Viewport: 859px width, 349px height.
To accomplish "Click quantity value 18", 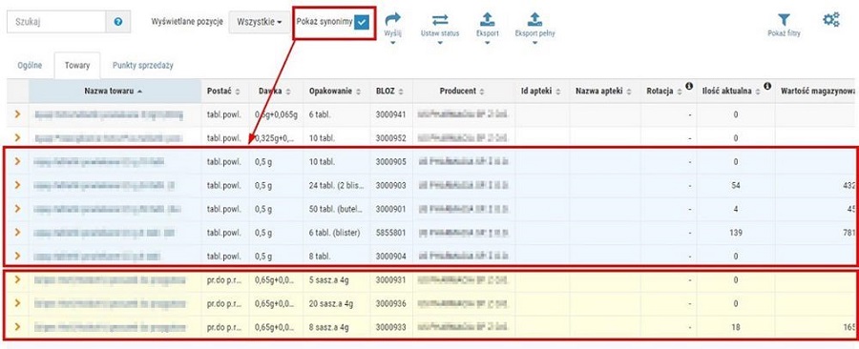I will 735,327.
